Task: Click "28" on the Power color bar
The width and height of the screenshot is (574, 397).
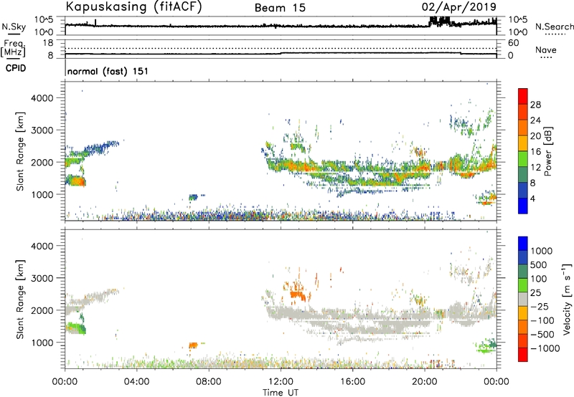Action: [535, 105]
